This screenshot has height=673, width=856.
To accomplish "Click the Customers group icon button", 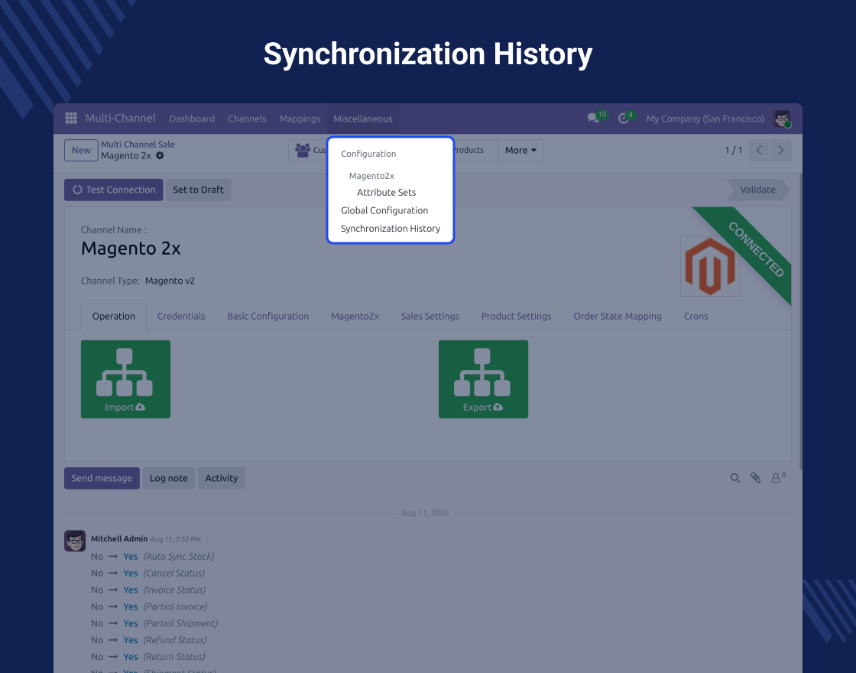I will 307,150.
